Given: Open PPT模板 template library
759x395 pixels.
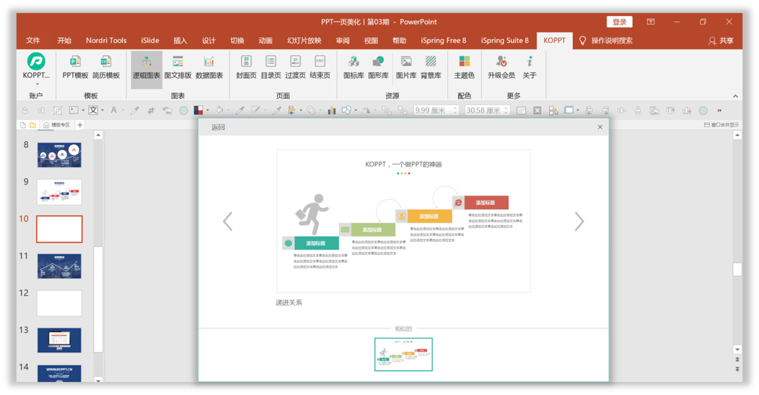Looking at the screenshot, I should click(75, 67).
